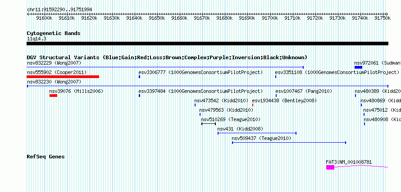Open the esv1007467 (Pang2010) label

coord(304,91)
